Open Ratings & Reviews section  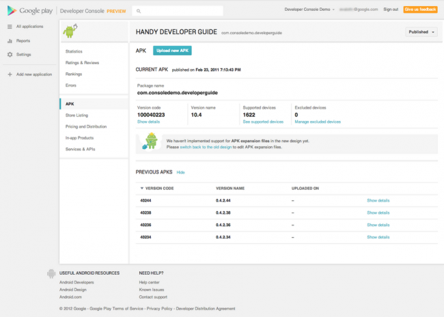click(82, 63)
